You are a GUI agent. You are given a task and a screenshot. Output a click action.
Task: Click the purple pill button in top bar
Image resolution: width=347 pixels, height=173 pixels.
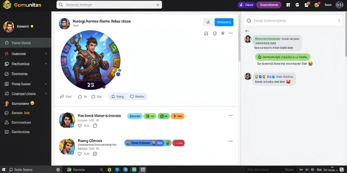[269, 5]
